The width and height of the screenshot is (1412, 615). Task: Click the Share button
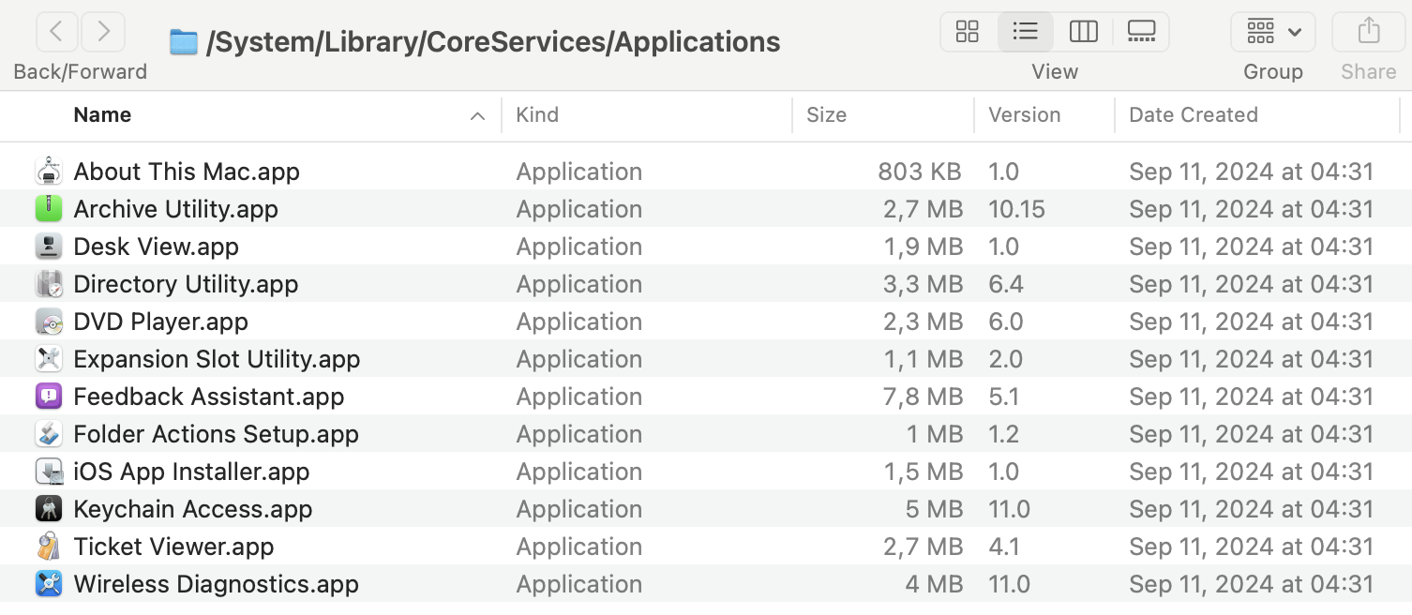pyautogui.click(x=1368, y=32)
